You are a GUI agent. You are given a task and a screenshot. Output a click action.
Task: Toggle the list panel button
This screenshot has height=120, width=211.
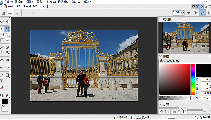coord(198,6)
